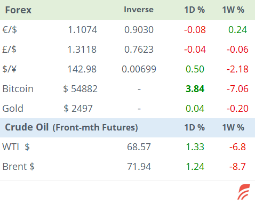Click the WTI weekly change -6.8
The width and height of the screenshot is (255, 204).
(237, 147)
